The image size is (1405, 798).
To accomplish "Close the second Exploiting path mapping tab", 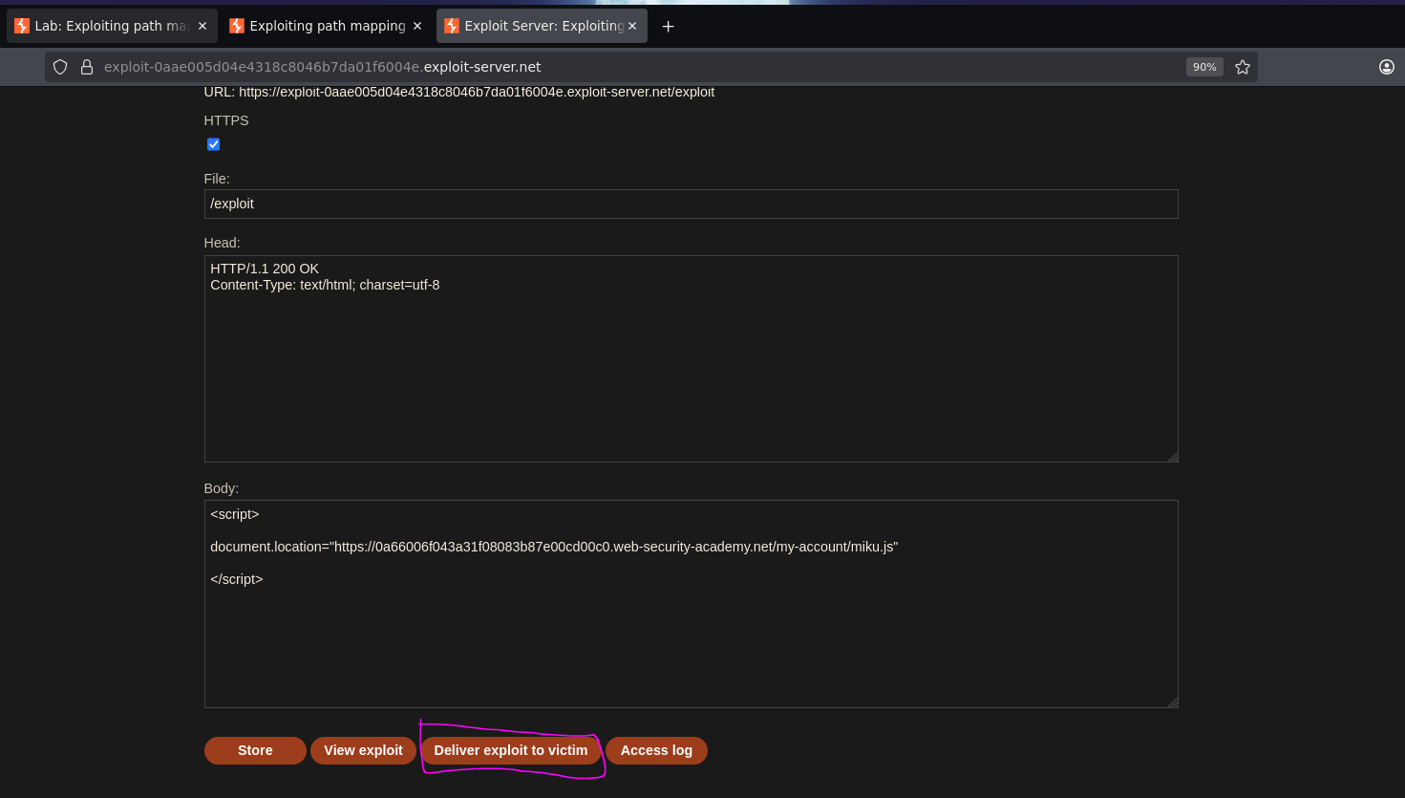I will tap(417, 26).
